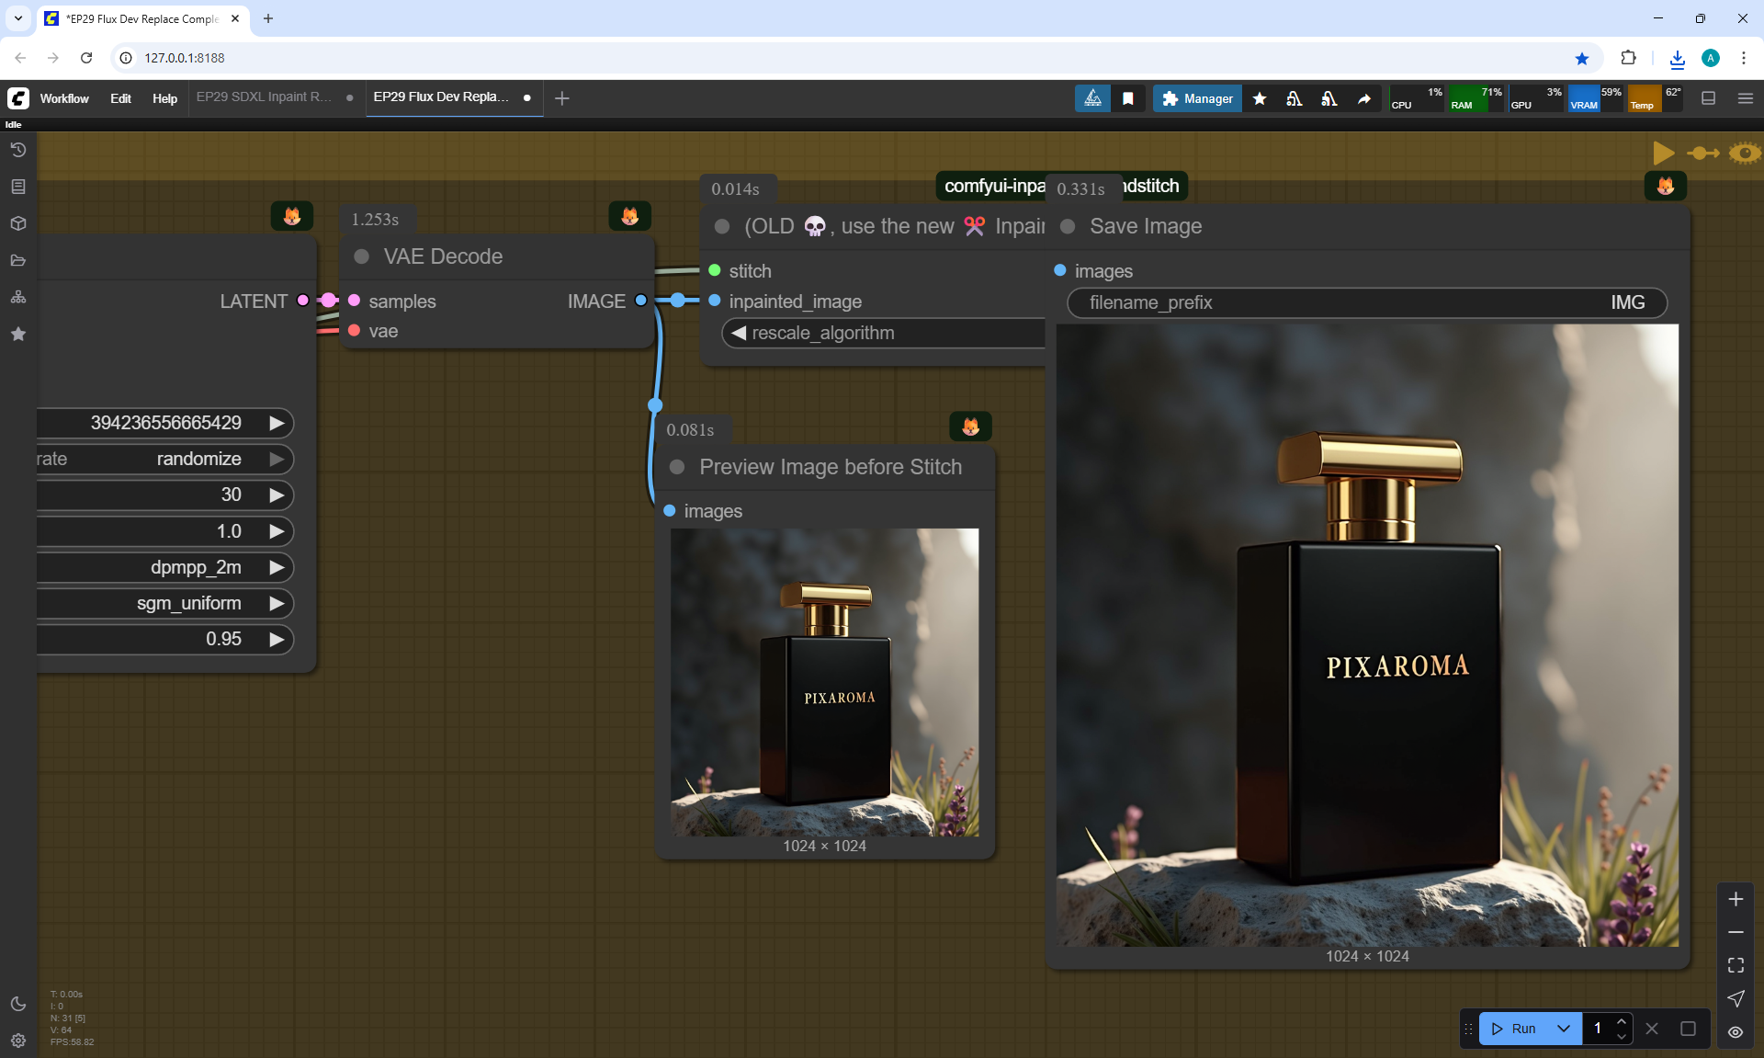Open the sgm_uniform scheduler dropdown

(x=188, y=603)
